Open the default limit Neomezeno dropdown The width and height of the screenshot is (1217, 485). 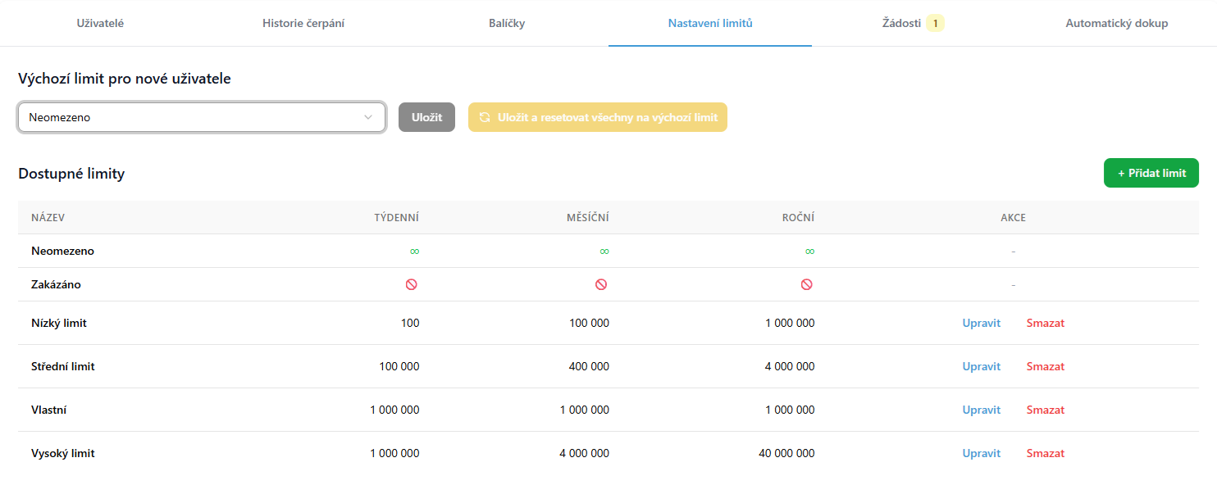(201, 117)
